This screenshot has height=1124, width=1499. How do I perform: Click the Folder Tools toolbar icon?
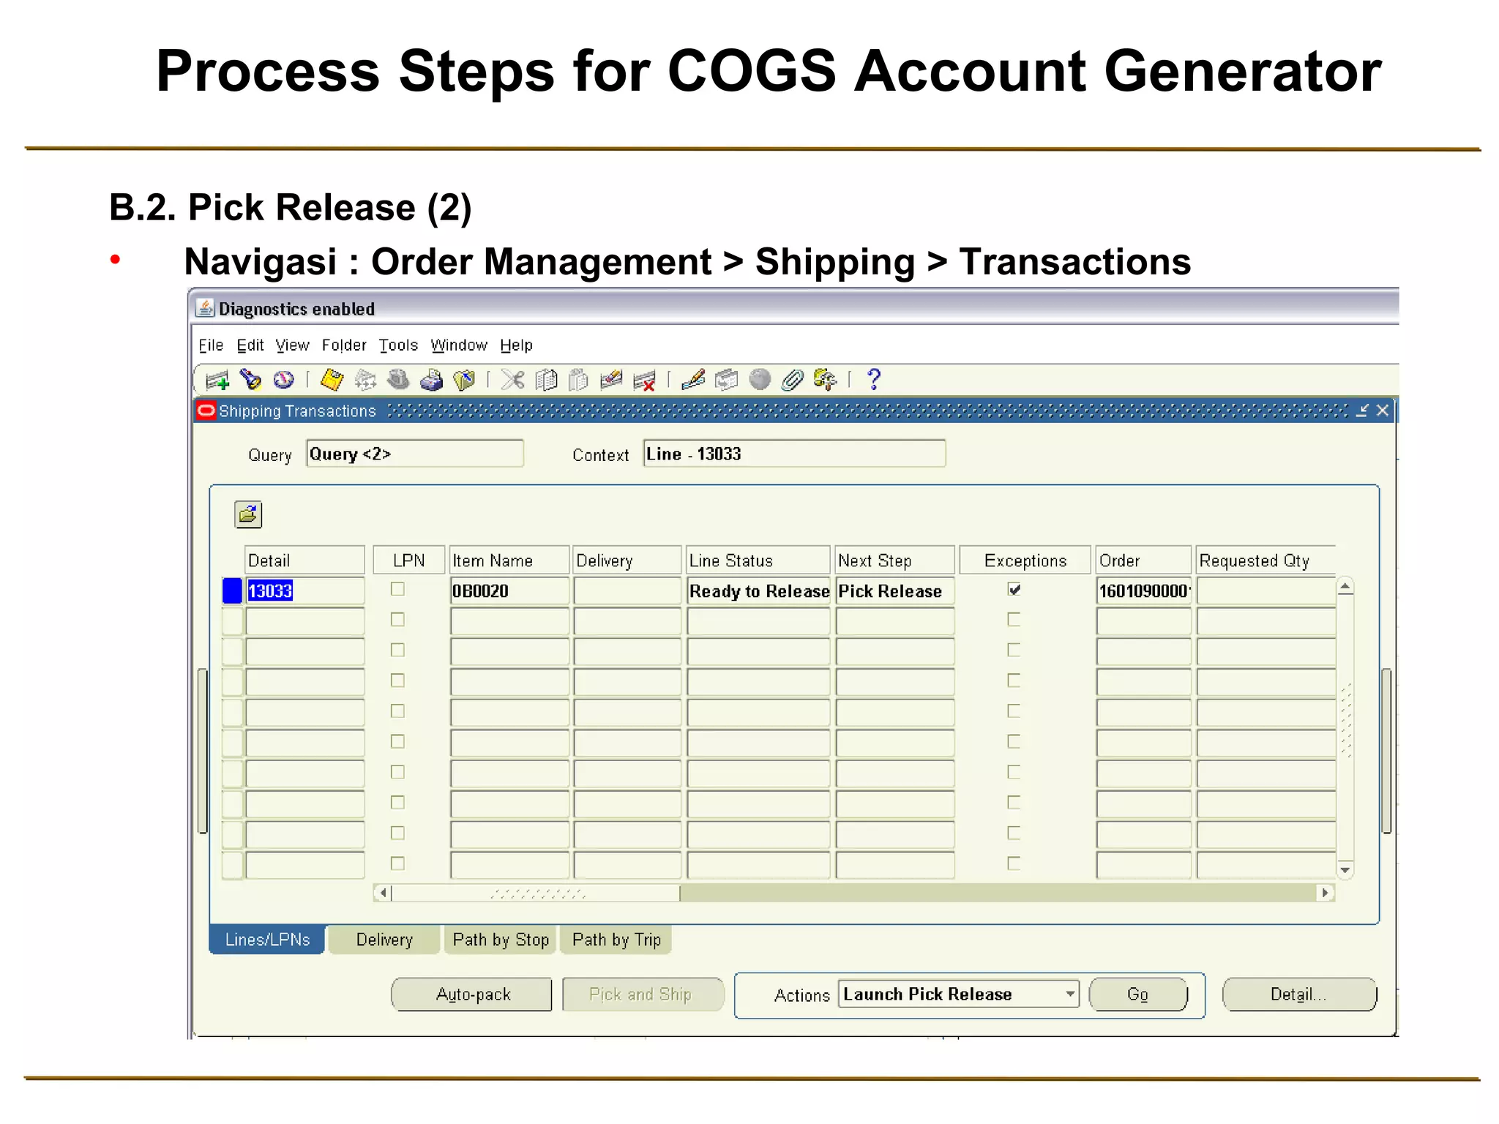pyautogui.click(x=826, y=380)
